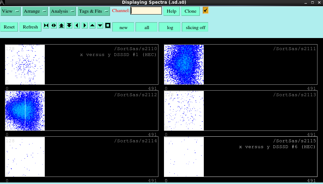This screenshot has height=184, width=323.
Task: Toggle the slicing off button
Action: (x=195, y=27)
